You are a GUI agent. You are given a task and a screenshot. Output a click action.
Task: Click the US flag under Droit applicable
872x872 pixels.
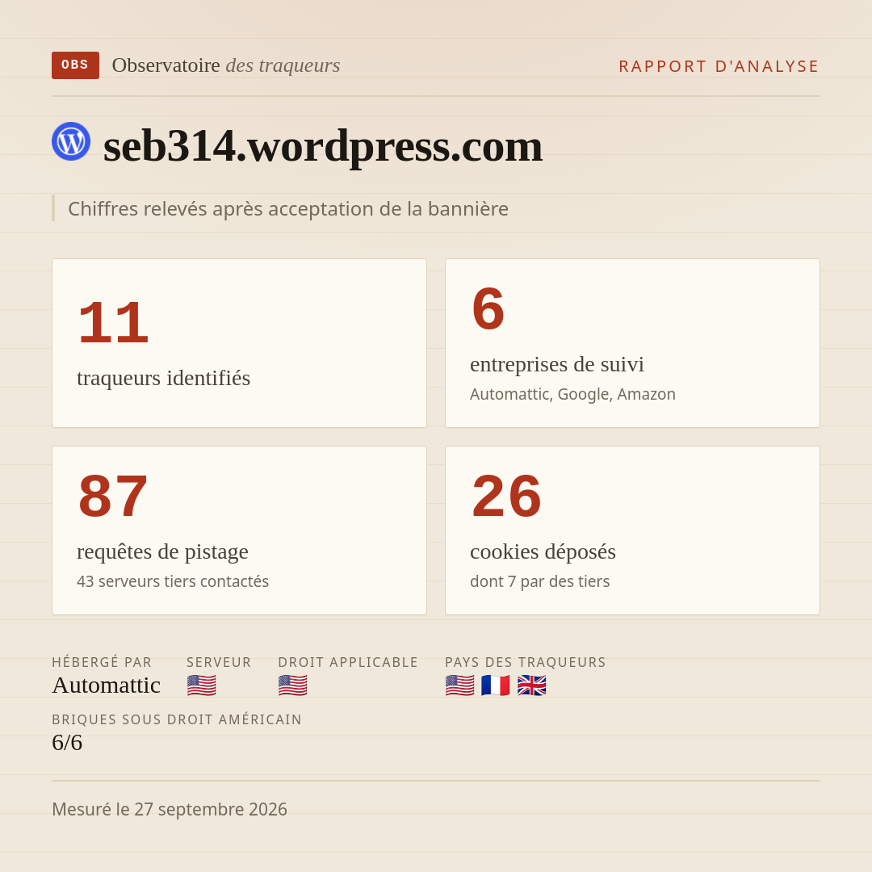[x=292, y=685]
